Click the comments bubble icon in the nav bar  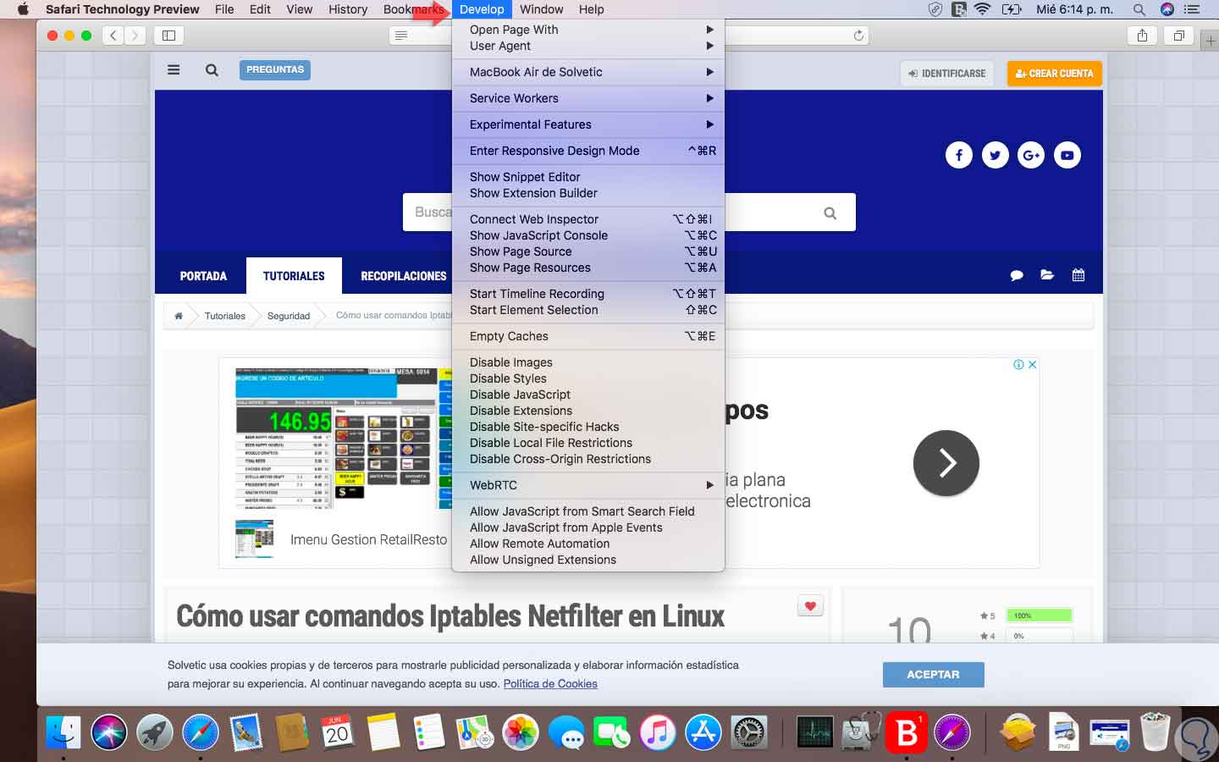coord(1017,275)
